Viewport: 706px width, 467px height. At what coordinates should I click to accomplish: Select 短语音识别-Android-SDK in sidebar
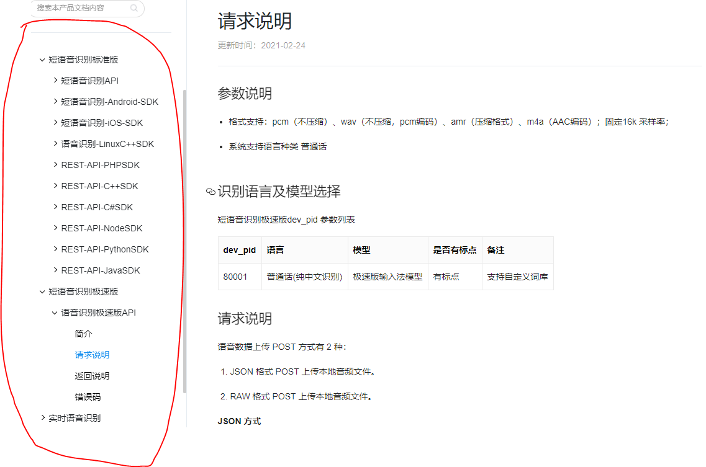tap(109, 102)
